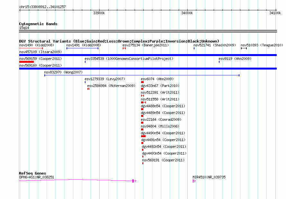This screenshot has width=286, height=199.
Task: Click the red bar under dgv433n67
Action: click(142, 89)
